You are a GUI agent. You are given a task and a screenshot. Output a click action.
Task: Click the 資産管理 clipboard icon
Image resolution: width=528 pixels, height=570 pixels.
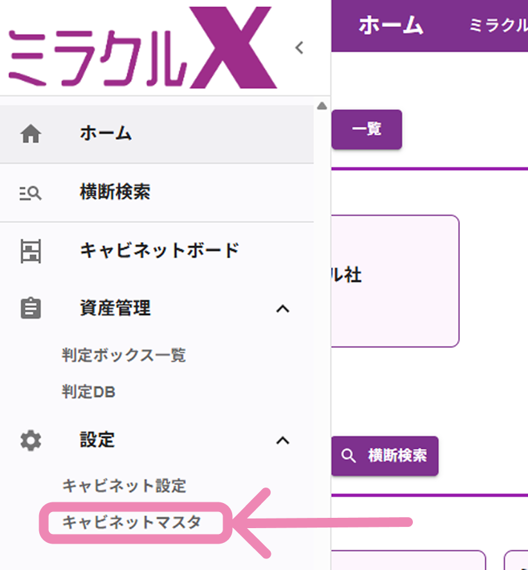pyautogui.click(x=30, y=309)
